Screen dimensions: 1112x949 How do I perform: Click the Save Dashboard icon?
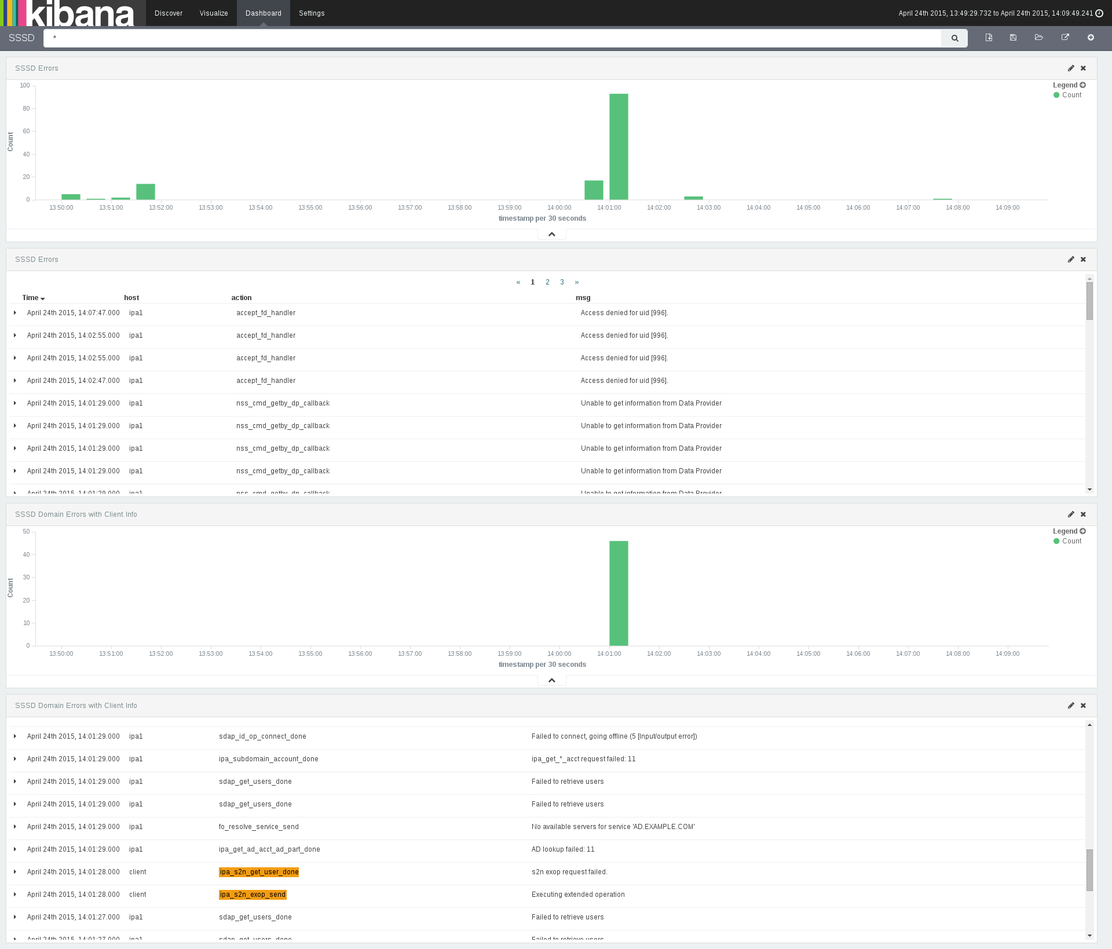tap(1013, 38)
